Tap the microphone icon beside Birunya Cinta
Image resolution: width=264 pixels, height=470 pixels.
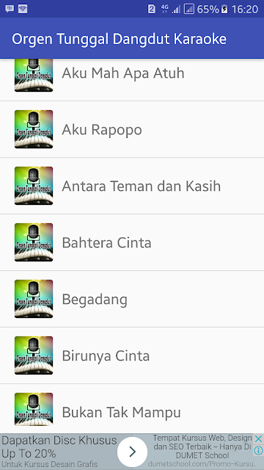pos(34,355)
